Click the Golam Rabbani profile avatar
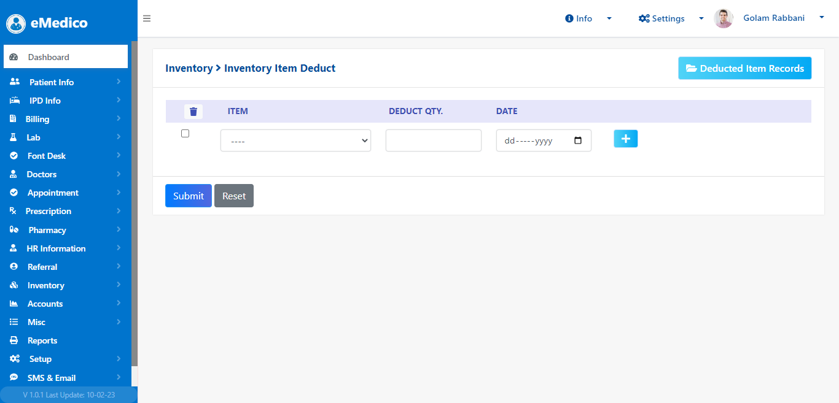Image resolution: width=839 pixels, height=403 pixels. tap(724, 18)
